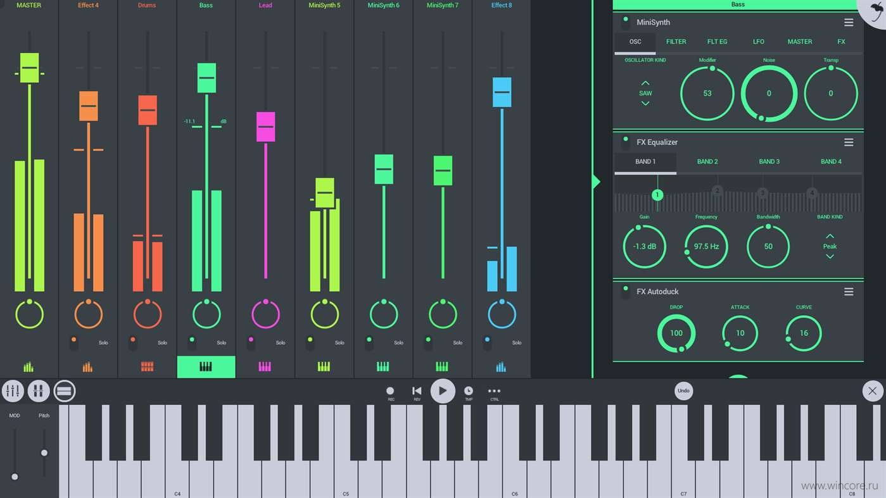
Task: Select the Effect 4 channel meter icon
Action: point(87,367)
